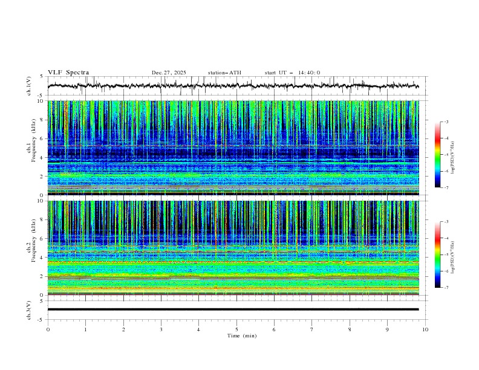479x370 pixels.
Task: Click the lower ch.2 PSD color bar
Action: click(437, 255)
